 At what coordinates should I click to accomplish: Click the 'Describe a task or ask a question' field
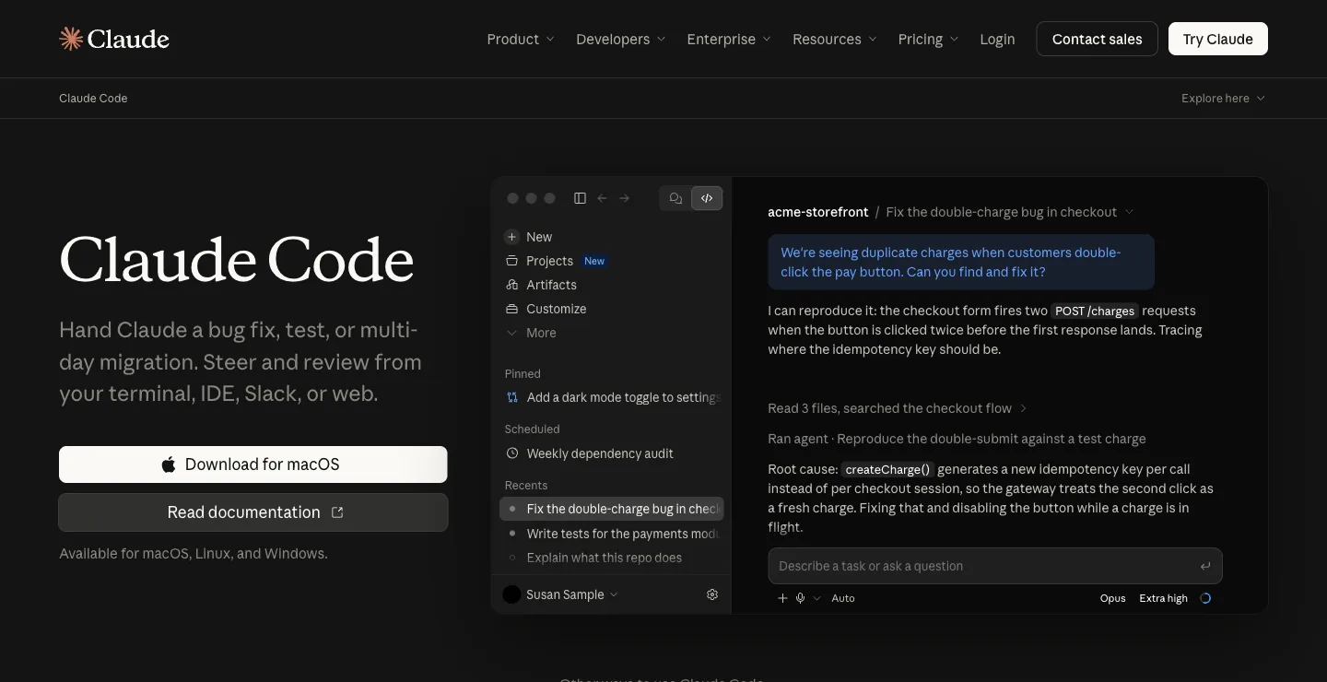pyautogui.click(x=995, y=566)
